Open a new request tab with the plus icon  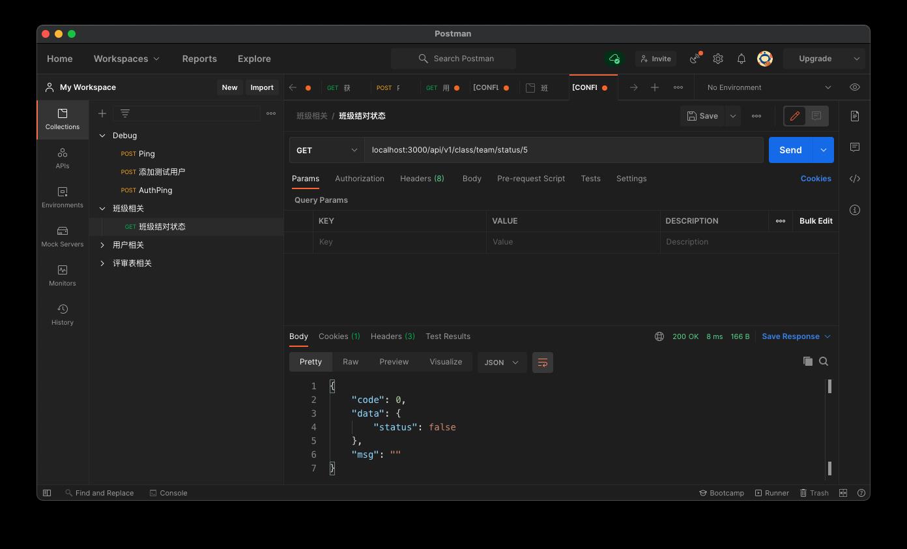[655, 87]
